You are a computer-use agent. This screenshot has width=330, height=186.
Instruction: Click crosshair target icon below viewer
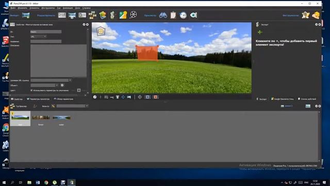point(140,97)
